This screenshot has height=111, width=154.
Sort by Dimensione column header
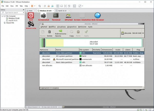coord(107,50)
